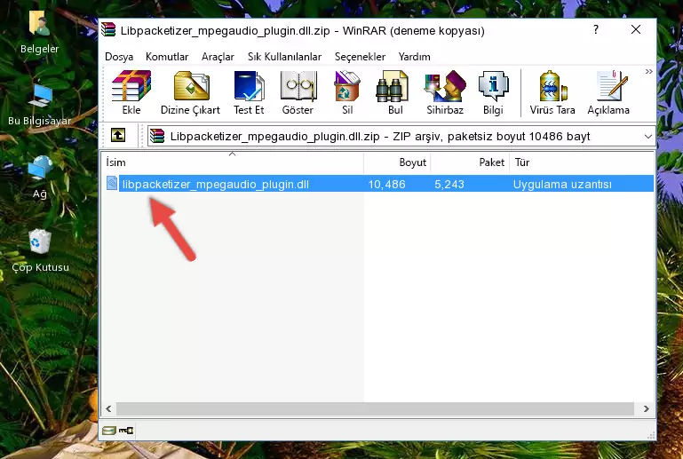Image resolution: width=683 pixels, height=459 pixels.
Task: Click the Dizine Çıkart extract icon
Action: 191,92
